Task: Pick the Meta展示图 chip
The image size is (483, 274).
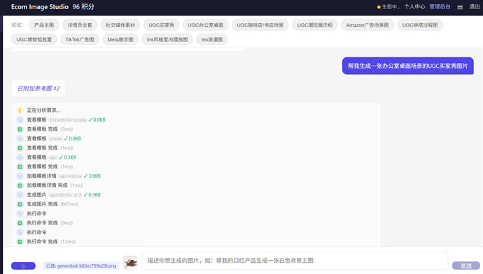Action: (120, 40)
